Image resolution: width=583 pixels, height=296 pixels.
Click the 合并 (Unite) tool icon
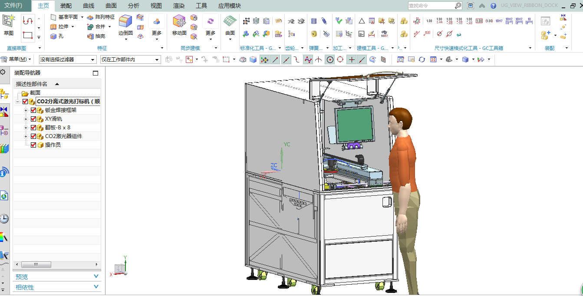(x=90, y=26)
